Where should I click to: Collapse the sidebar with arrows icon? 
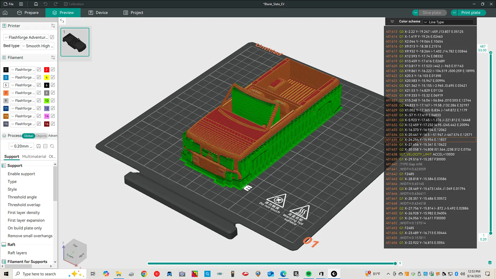click(62, 21)
